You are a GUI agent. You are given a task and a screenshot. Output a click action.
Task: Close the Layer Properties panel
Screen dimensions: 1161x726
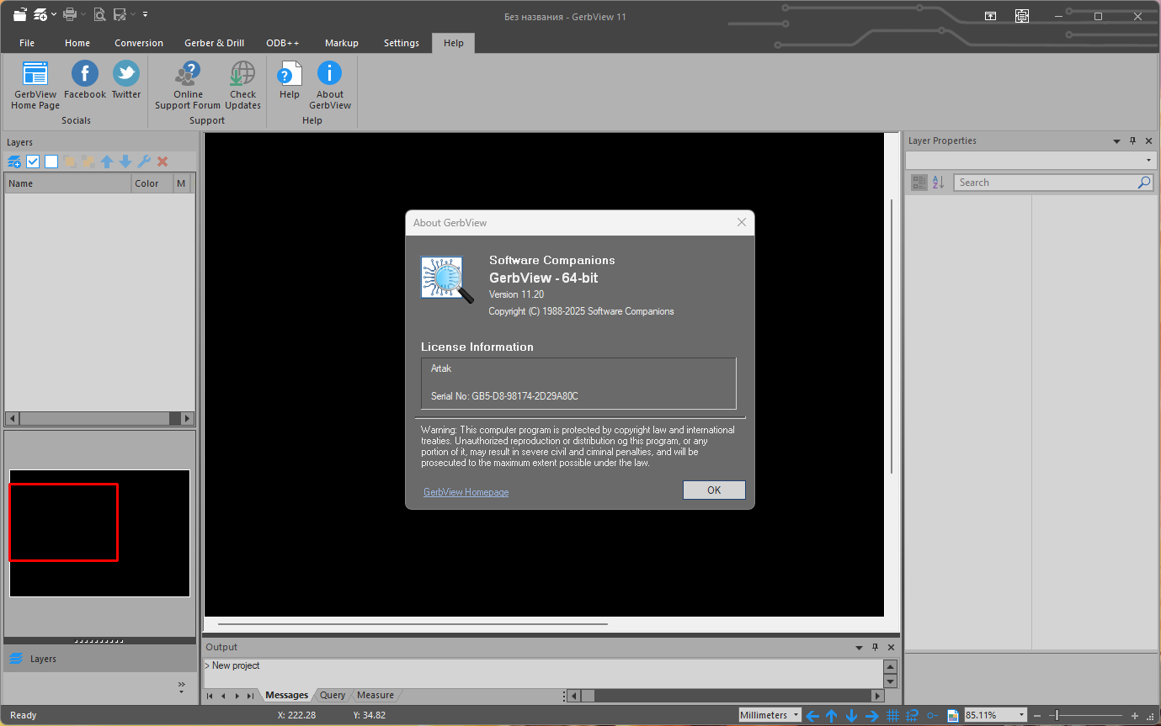point(1148,141)
